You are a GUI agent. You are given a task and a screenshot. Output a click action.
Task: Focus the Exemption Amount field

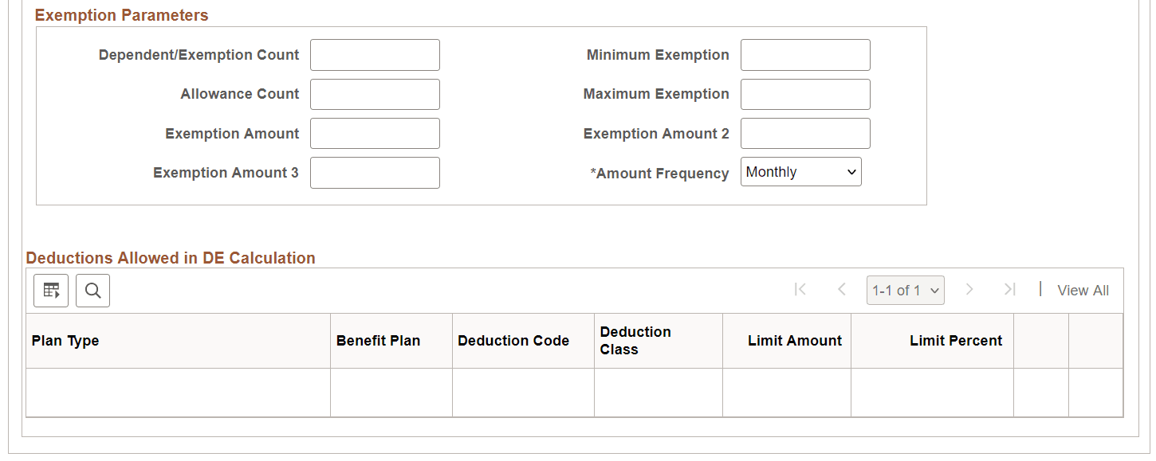click(375, 133)
